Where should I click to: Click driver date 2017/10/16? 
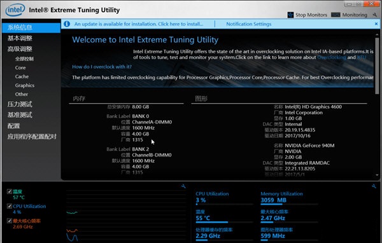[298, 136]
